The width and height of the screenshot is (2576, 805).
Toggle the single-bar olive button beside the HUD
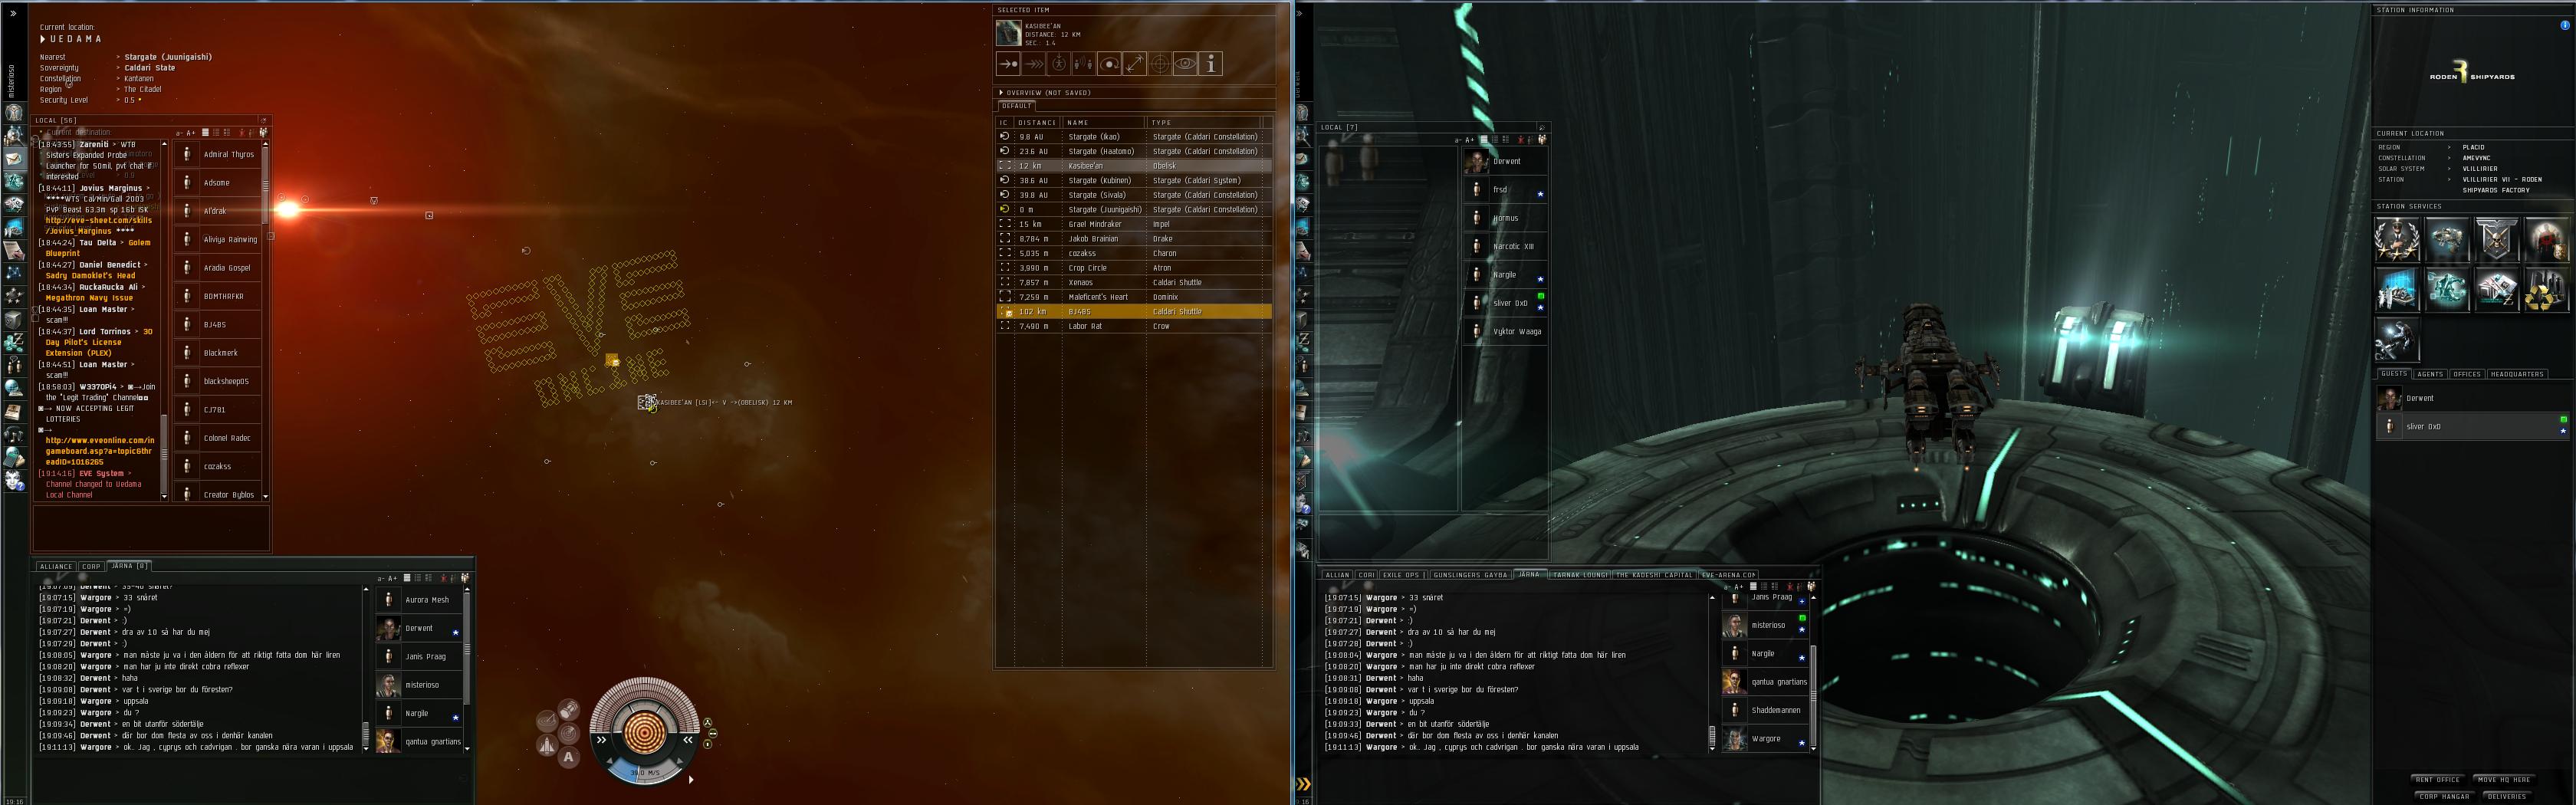707,744
